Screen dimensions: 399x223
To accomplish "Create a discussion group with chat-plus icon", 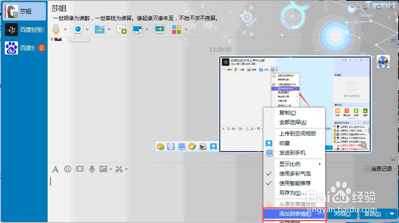I will 121,30.
